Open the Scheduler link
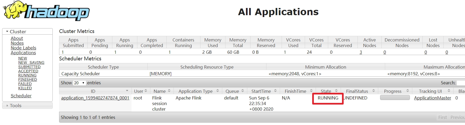The width and height of the screenshot is (465, 125). [x=21, y=96]
